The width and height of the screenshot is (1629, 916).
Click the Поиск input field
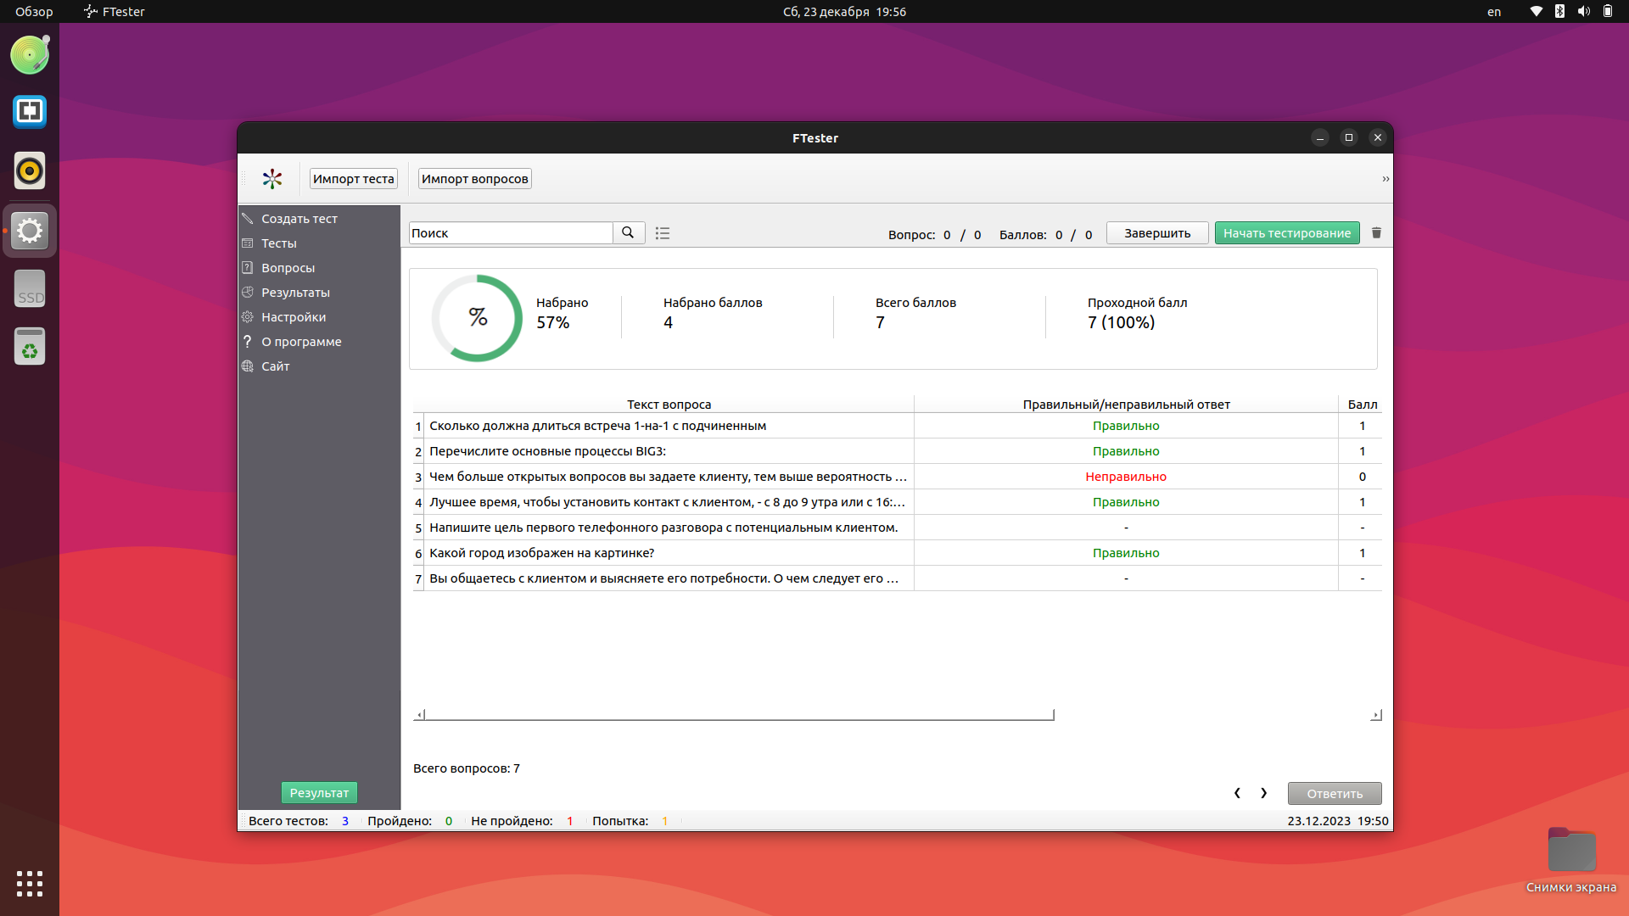point(510,233)
